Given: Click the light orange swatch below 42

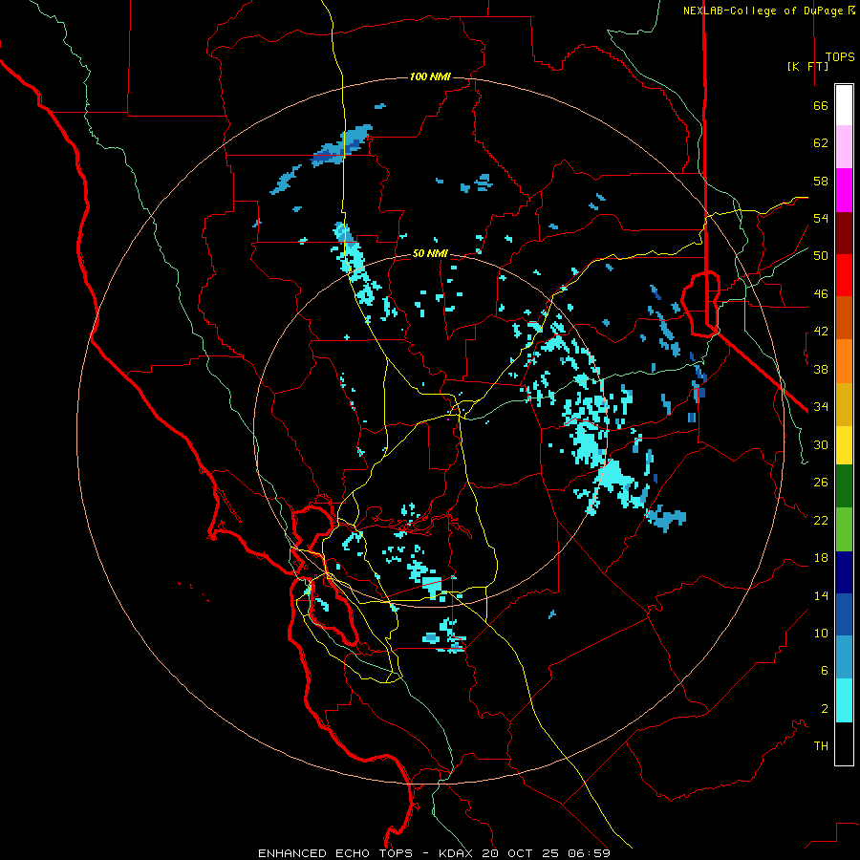Looking at the screenshot, I should [844, 361].
